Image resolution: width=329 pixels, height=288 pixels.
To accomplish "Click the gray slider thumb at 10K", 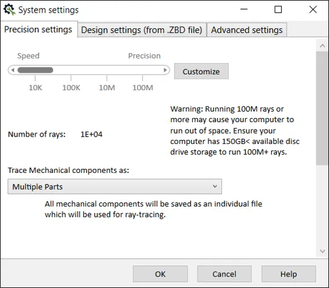I will pos(35,70).
